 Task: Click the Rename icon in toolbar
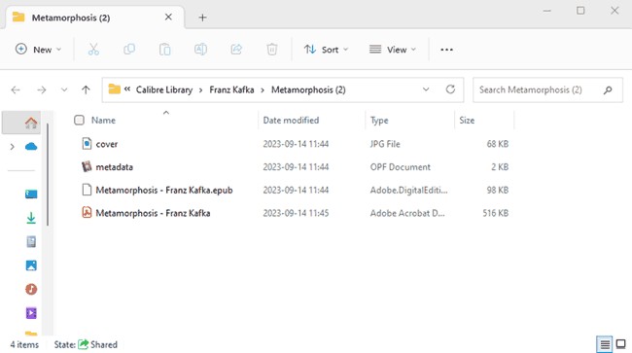pos(200,50)
